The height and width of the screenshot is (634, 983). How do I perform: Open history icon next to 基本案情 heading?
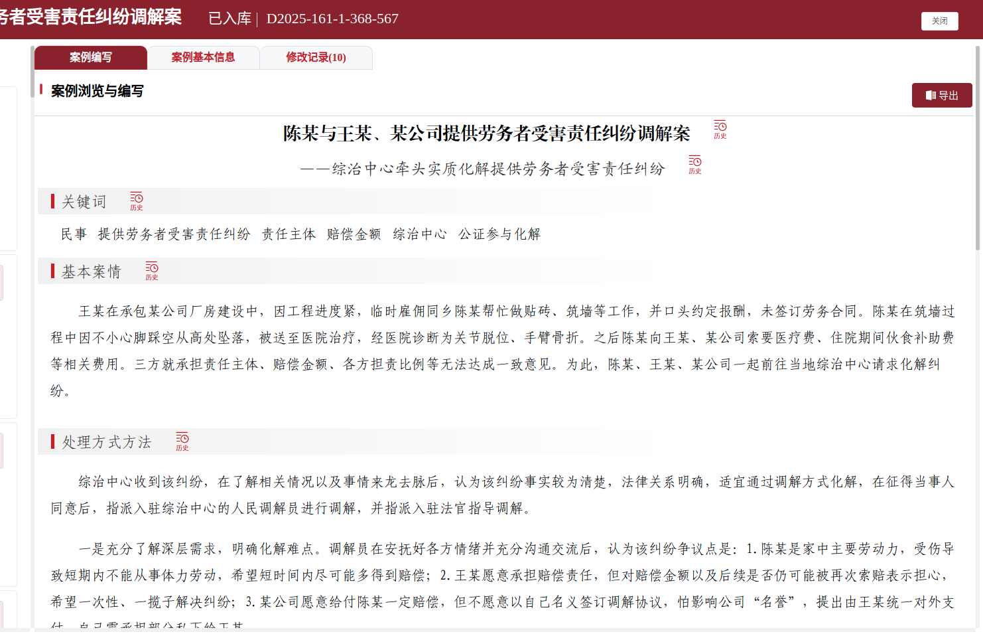[x=152, y=271]
